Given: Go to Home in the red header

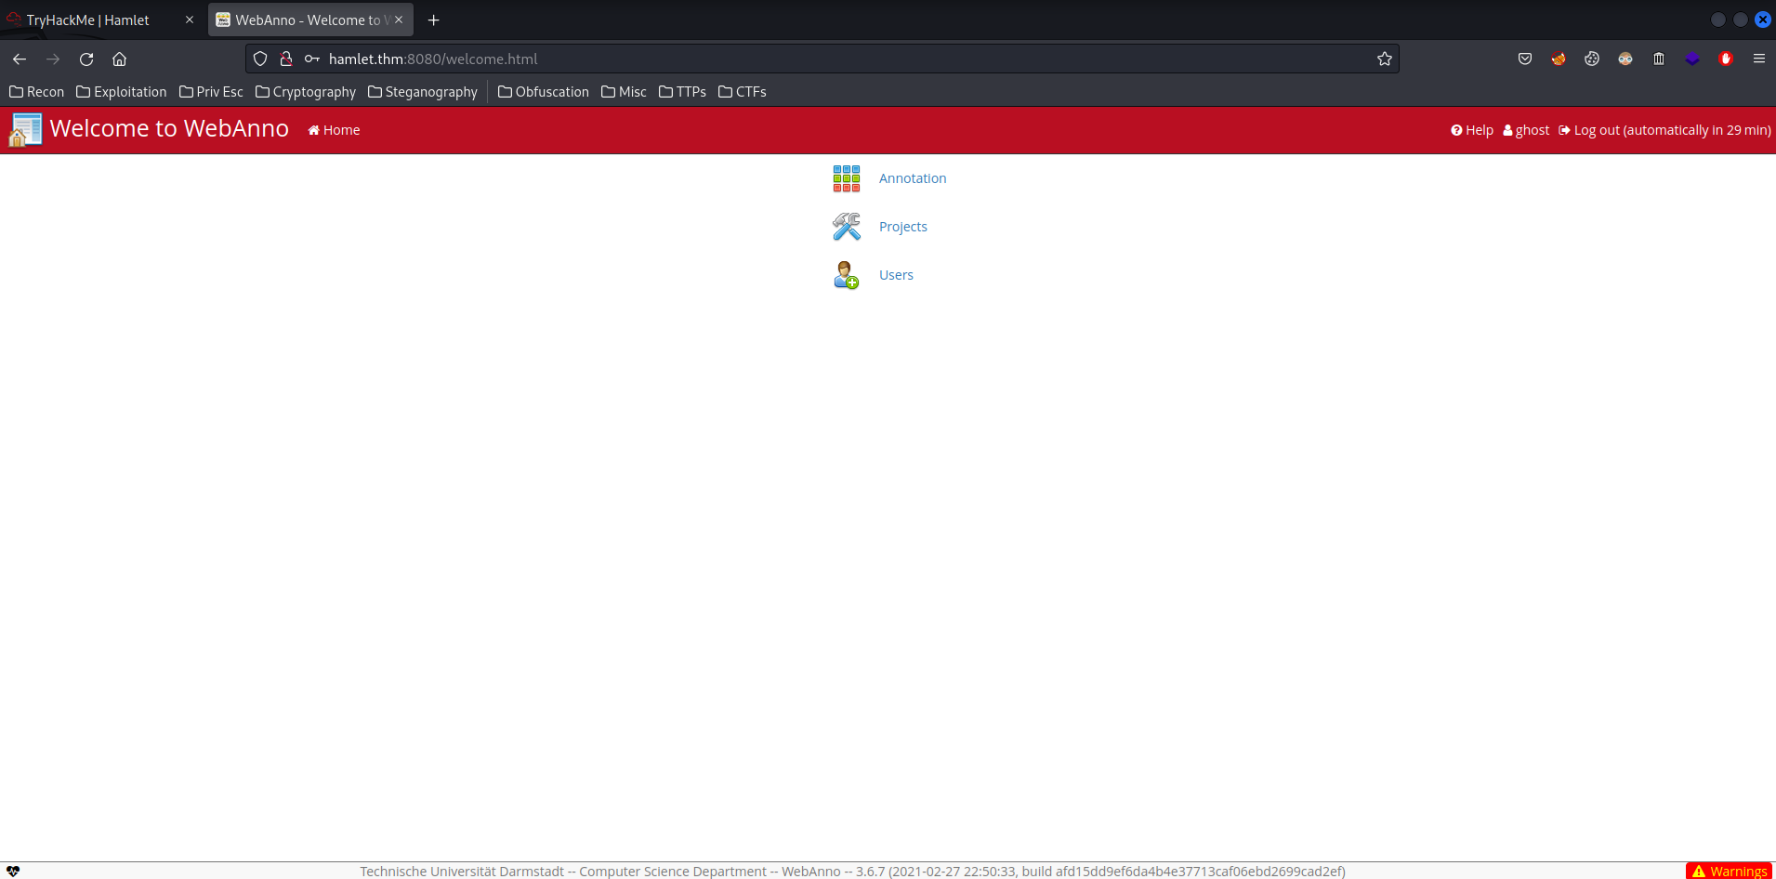Looking at the screenshot, I should coord(335,130).
